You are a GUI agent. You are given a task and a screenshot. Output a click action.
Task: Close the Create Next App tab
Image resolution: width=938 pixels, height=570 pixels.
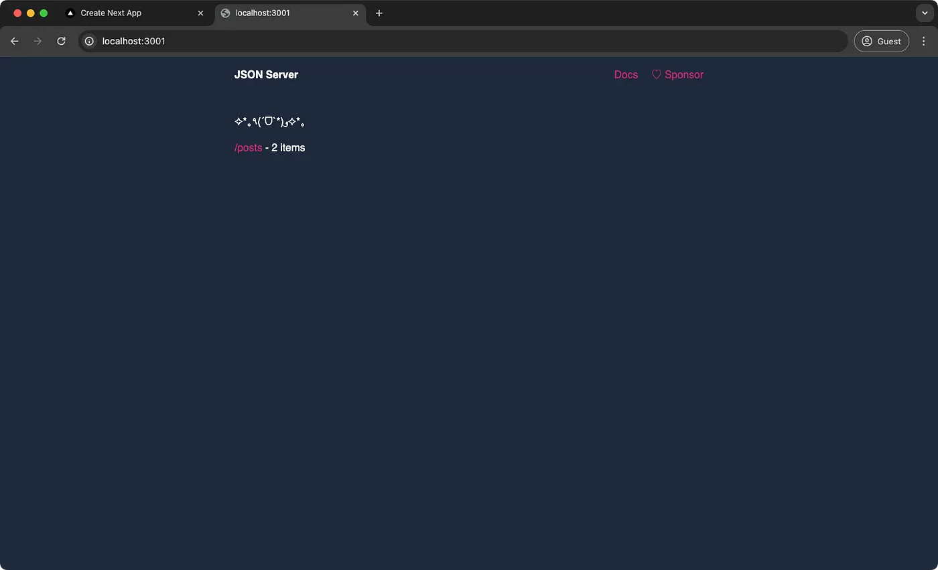pyautogui.click(x=200, y=13)
